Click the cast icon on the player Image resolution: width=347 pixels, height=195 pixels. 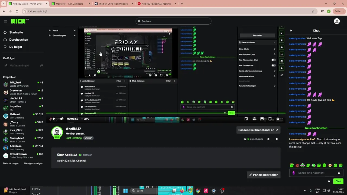254,119
